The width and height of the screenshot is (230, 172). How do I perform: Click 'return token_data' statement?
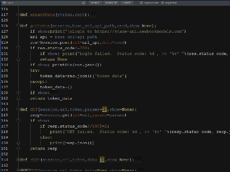pyautogui.click(x=51, y=98)
